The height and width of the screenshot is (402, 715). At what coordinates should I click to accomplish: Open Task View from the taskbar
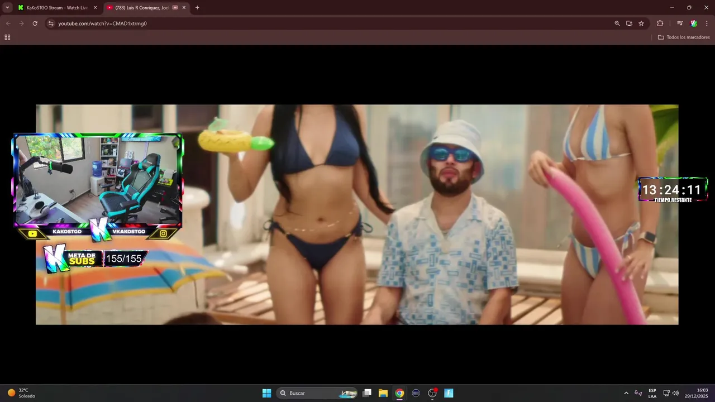[x=367, y=393]
